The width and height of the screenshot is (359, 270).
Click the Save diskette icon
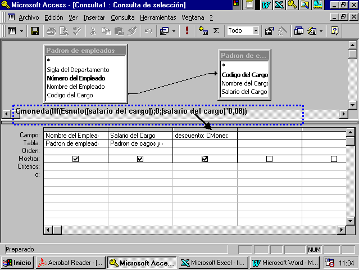click(35, 31)
